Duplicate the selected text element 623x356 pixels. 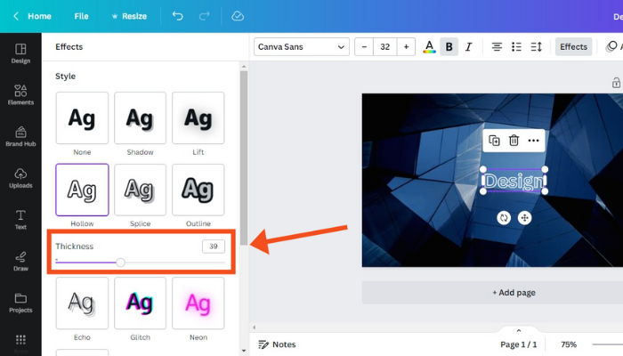click(x=494, y=141)
